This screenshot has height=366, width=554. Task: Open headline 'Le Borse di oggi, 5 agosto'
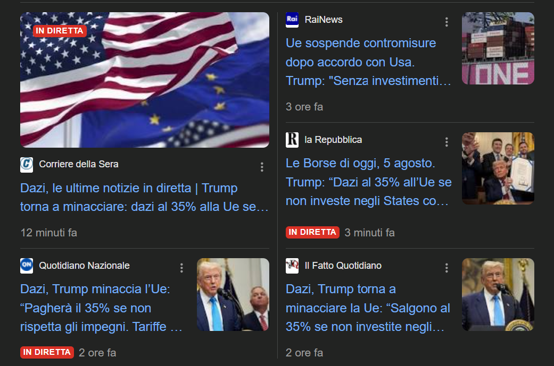tap(368, 182)
